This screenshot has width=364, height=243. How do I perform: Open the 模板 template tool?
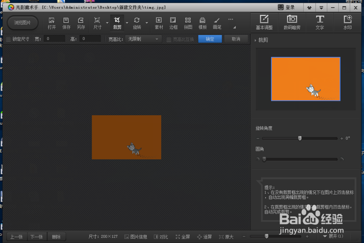click(x=202, y=23)
